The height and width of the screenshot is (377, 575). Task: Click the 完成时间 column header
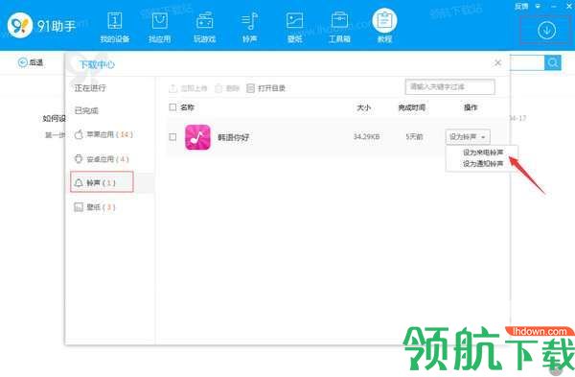point(412,107)
